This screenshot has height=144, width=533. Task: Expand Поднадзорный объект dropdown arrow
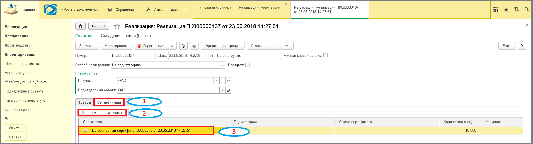222,90
